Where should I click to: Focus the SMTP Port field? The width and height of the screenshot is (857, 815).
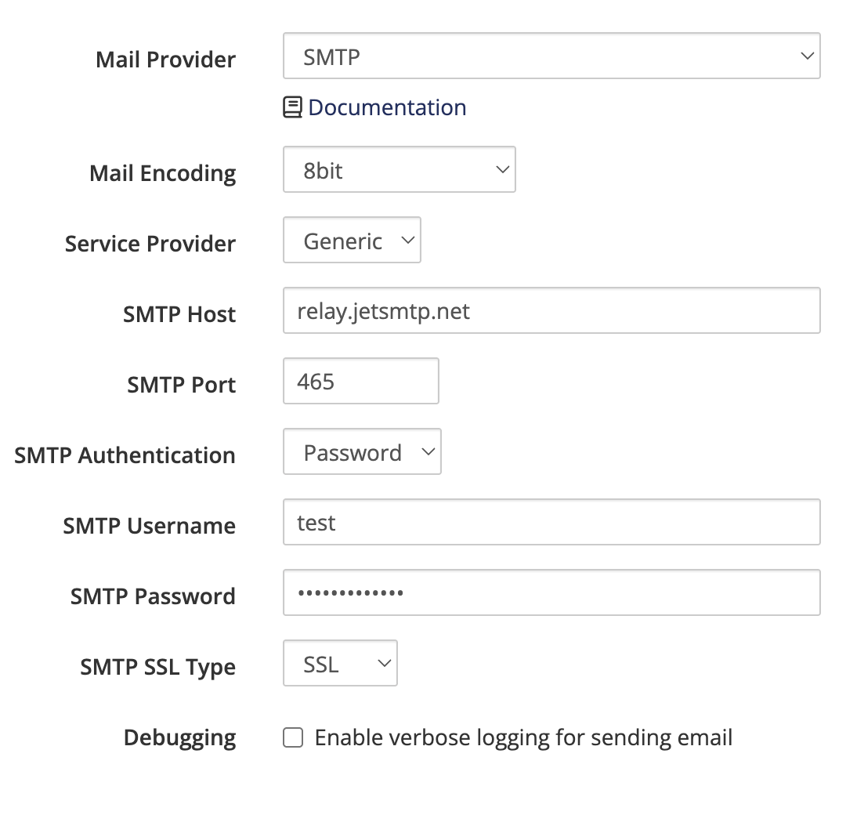[x=360, y=381]
